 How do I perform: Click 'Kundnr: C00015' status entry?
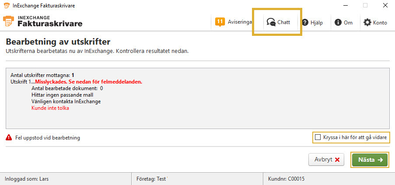coord(286,179)
